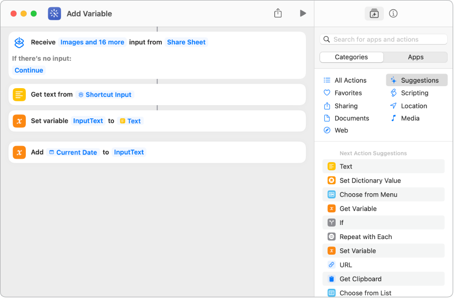Open the Scripting category
The width and height of the screenshot is (454, 298).
coord(414,93)
